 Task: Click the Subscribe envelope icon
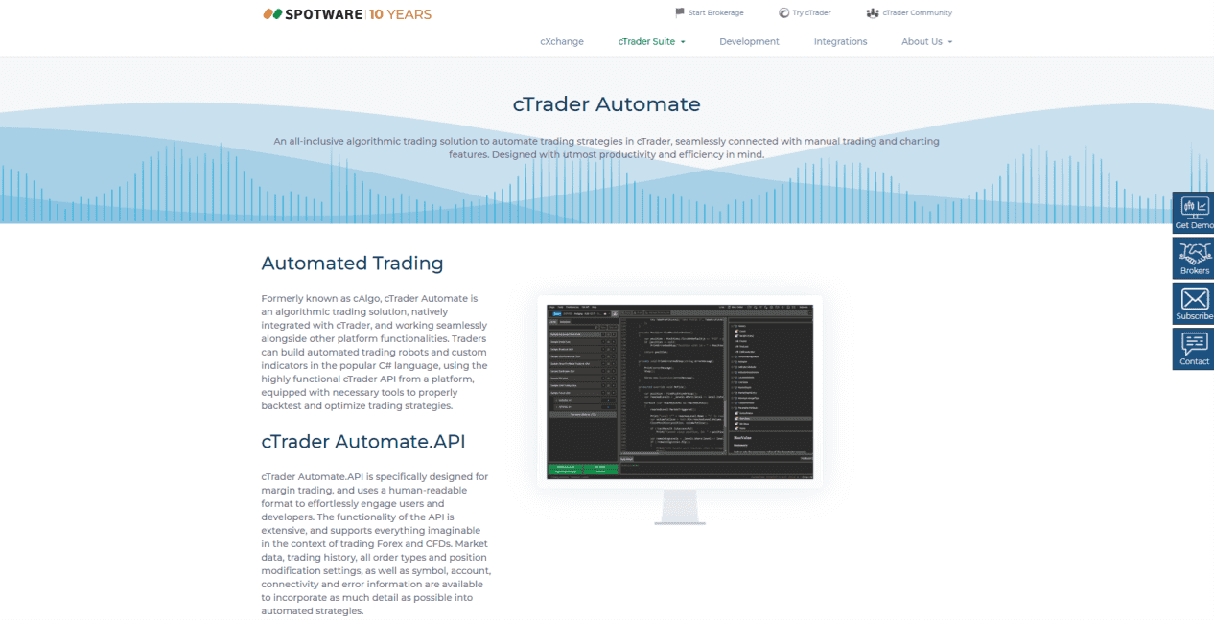tap(1193, 299)
